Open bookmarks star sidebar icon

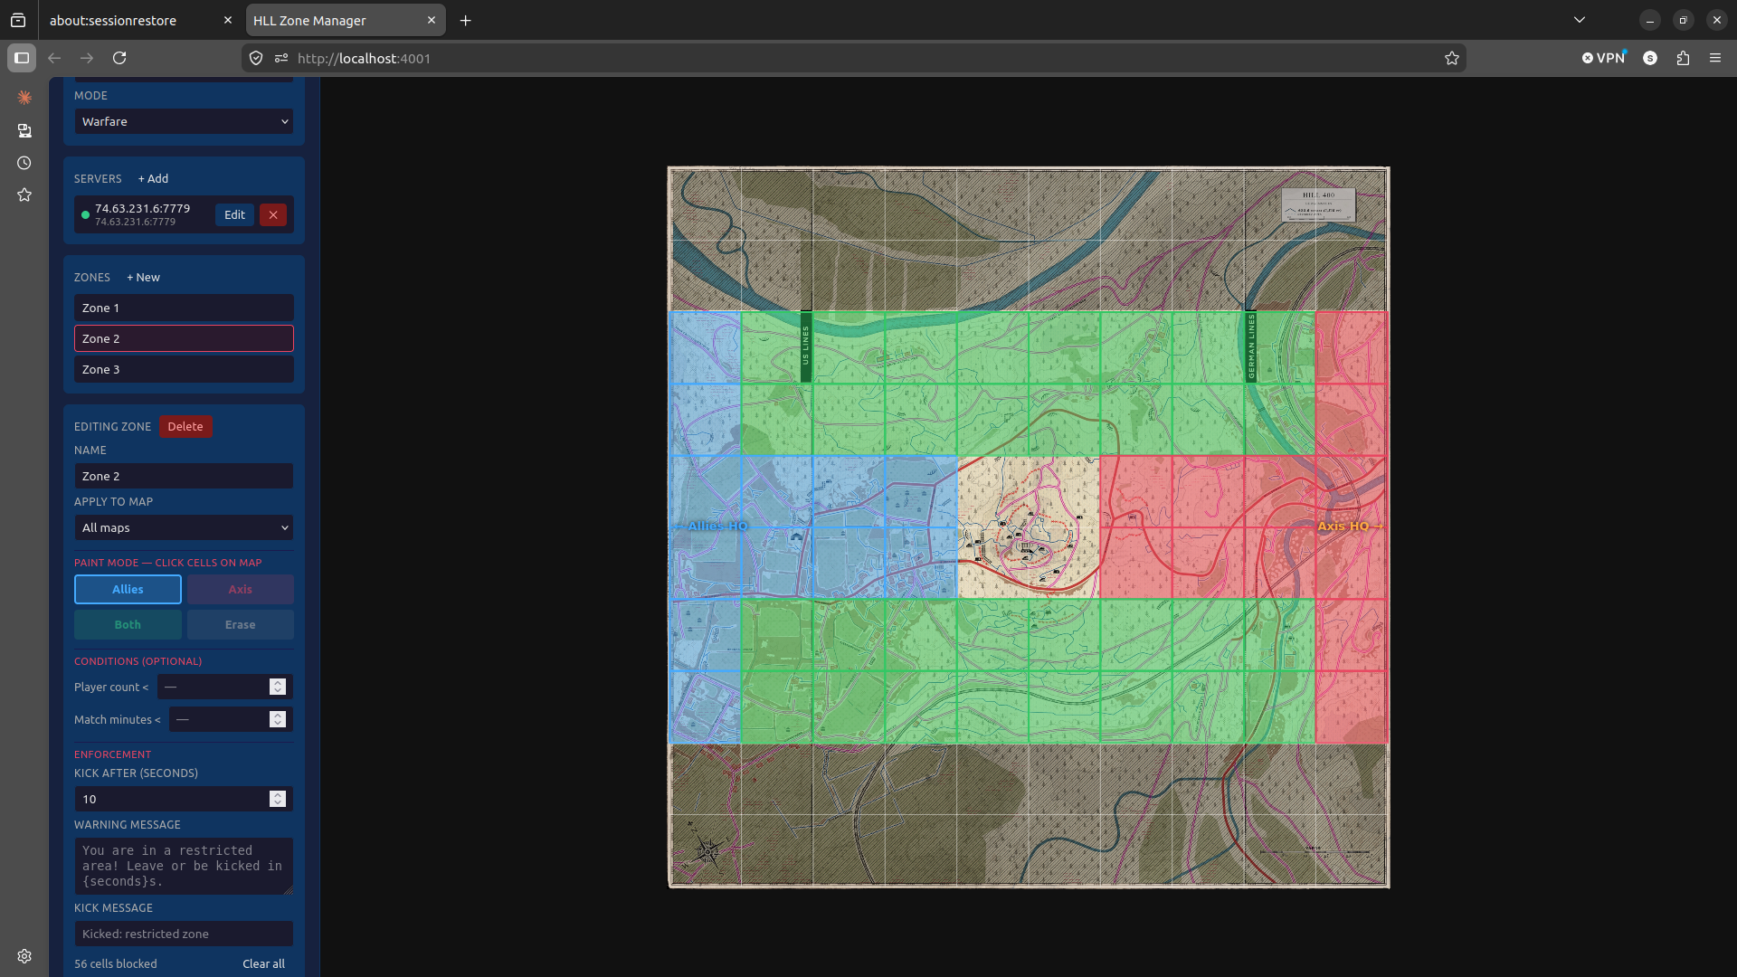[x=24, y=195]
